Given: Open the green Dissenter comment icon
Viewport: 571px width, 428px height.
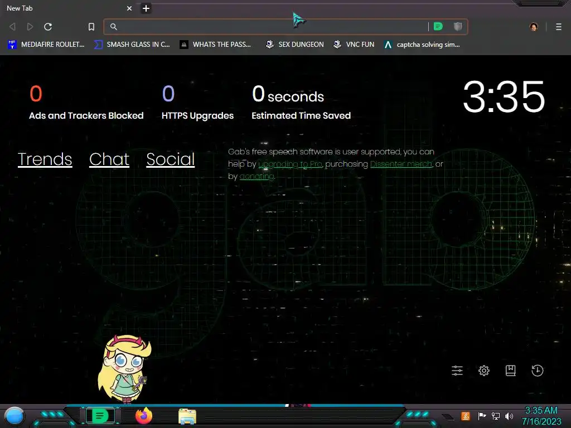Looking at the screenshot, I should pos(438,26).
